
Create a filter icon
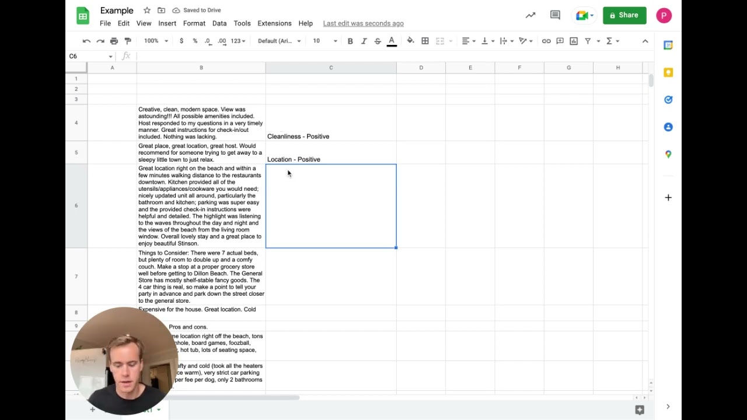(588, 41)
